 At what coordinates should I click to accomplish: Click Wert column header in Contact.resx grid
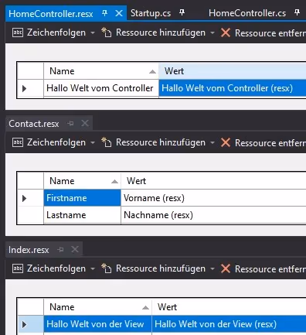pos(213,181)
